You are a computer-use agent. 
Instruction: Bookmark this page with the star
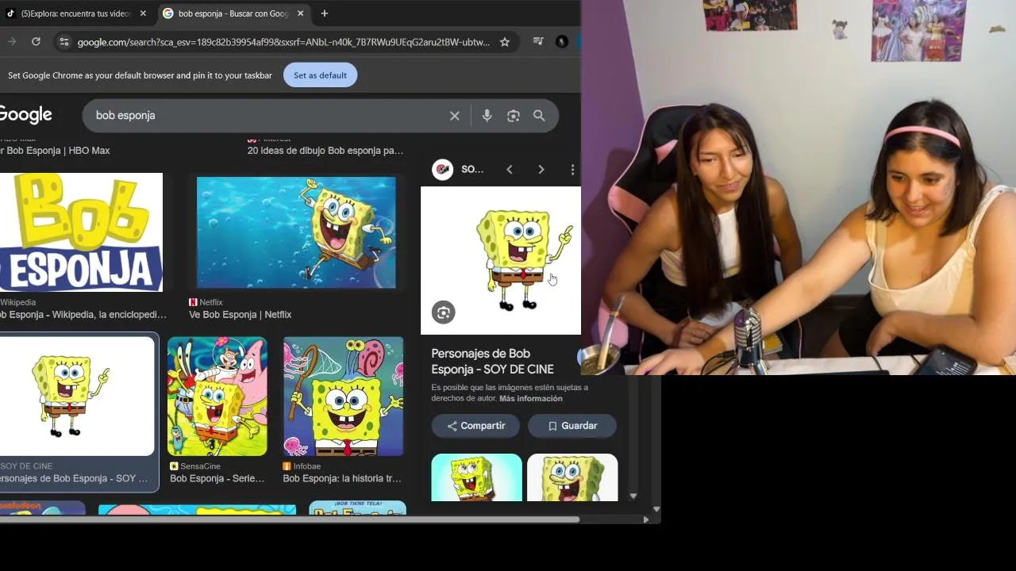(504, 42)
